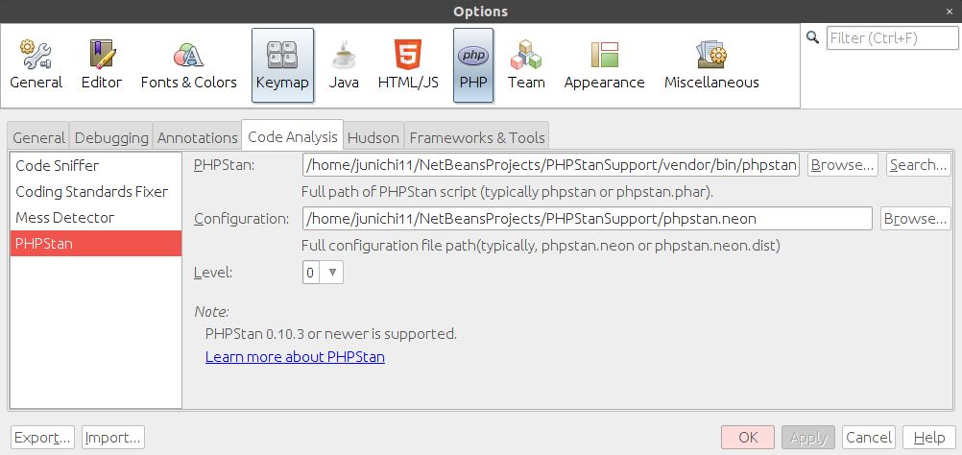Select the Appearance options category
The width and height of the screenshot is (962, 455).
[604, 64]
